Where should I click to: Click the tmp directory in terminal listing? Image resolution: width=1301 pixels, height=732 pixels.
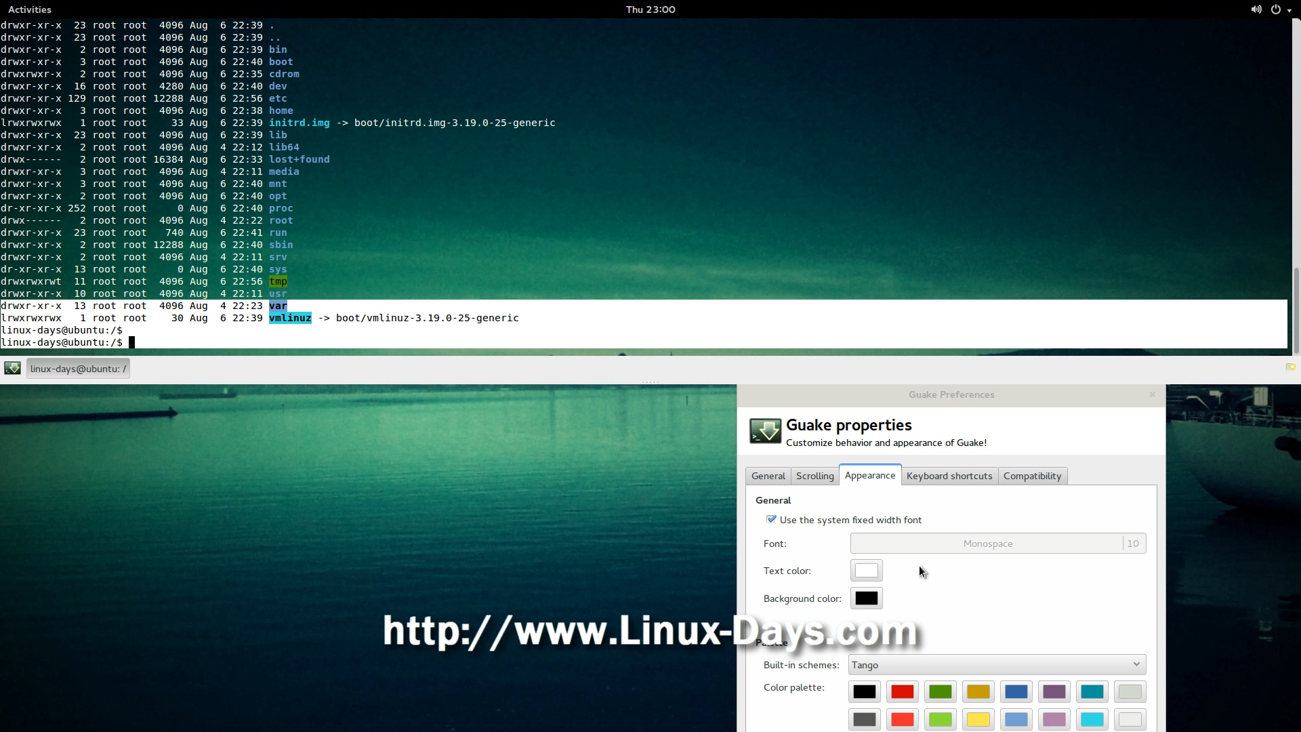point(278,281)
